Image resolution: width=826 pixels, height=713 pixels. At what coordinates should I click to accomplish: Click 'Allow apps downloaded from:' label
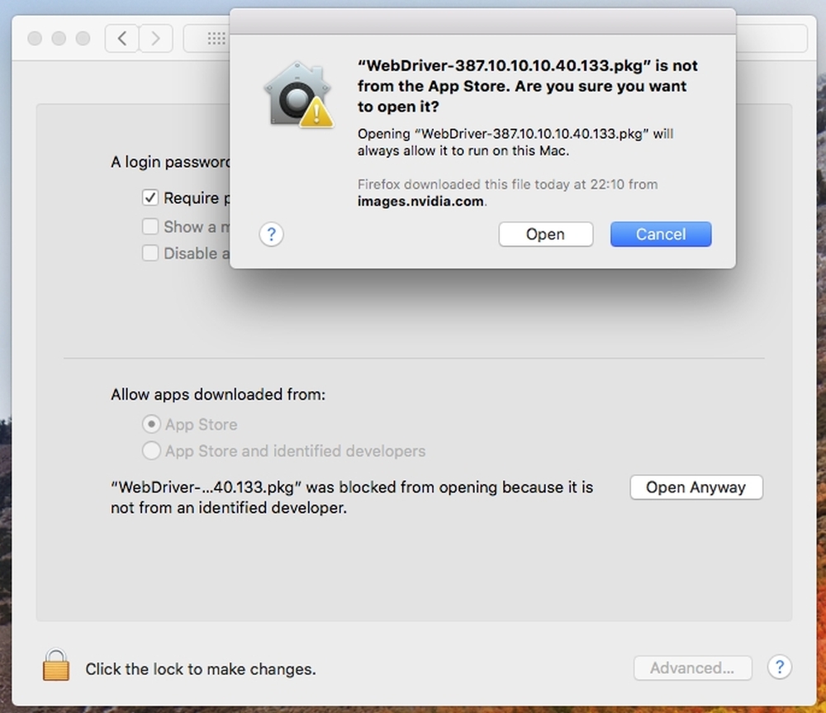(x=218, y=394)
